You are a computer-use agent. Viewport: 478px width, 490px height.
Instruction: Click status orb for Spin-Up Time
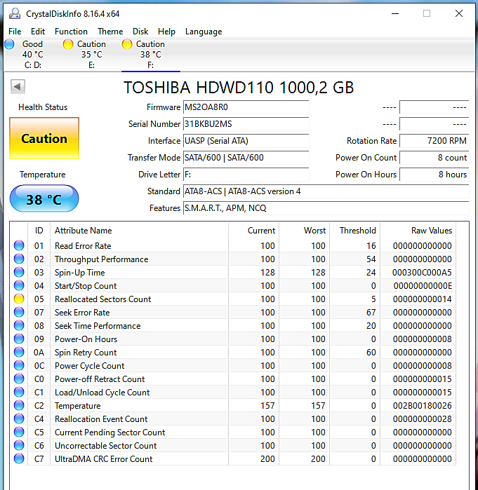click(x=19, y=272)
